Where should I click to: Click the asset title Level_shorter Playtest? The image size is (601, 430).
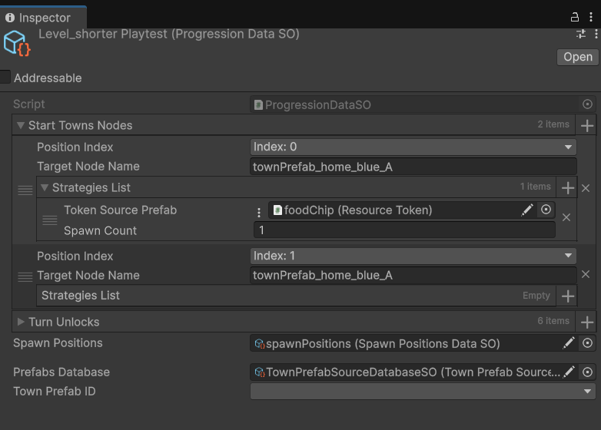click(169, 34)
